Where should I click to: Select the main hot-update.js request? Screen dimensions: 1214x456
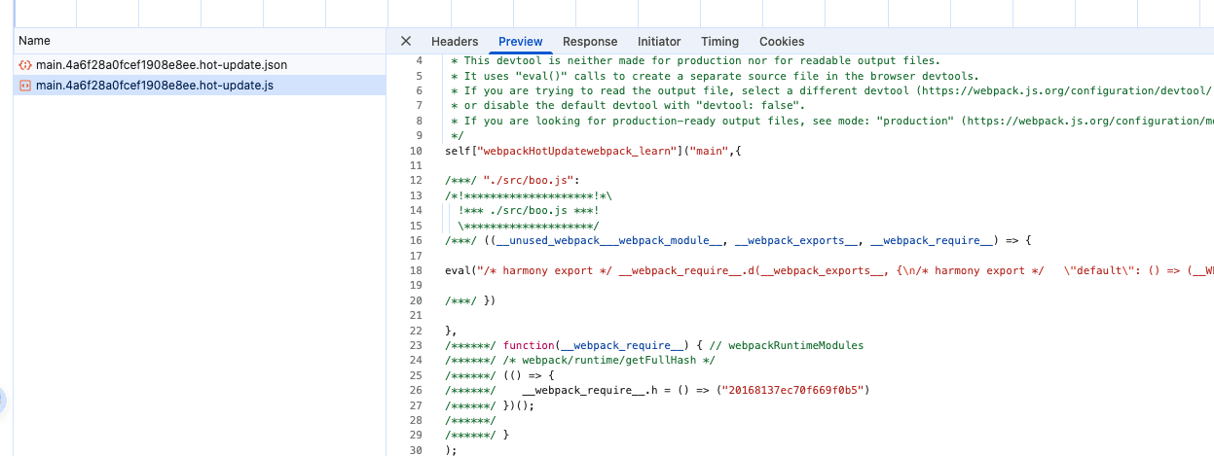[154, 86]
